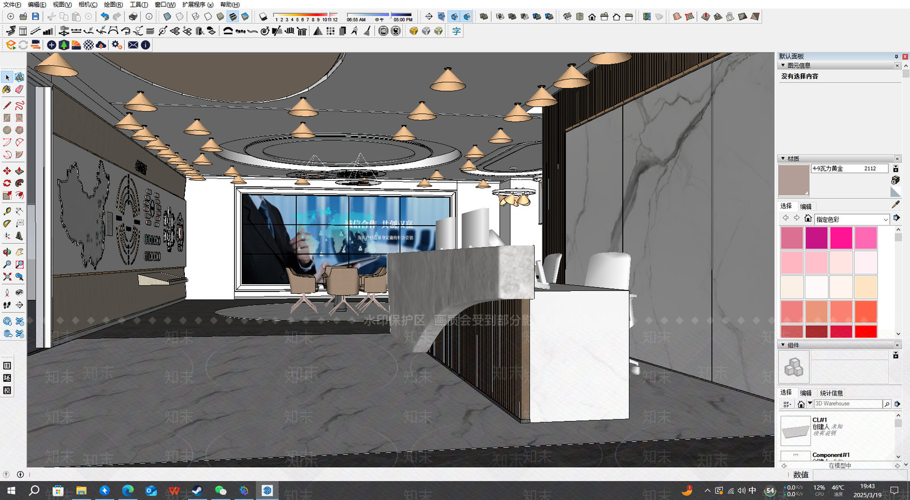Save the model with floppy disk icon
This screenshot has height=500, width=910.
coord(35,16)
